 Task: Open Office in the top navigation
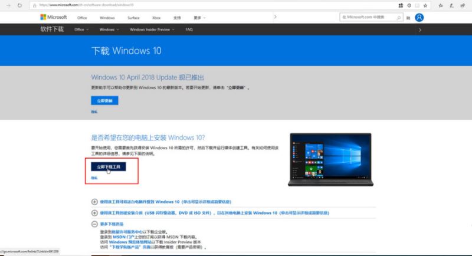click(x=82, y=18)
